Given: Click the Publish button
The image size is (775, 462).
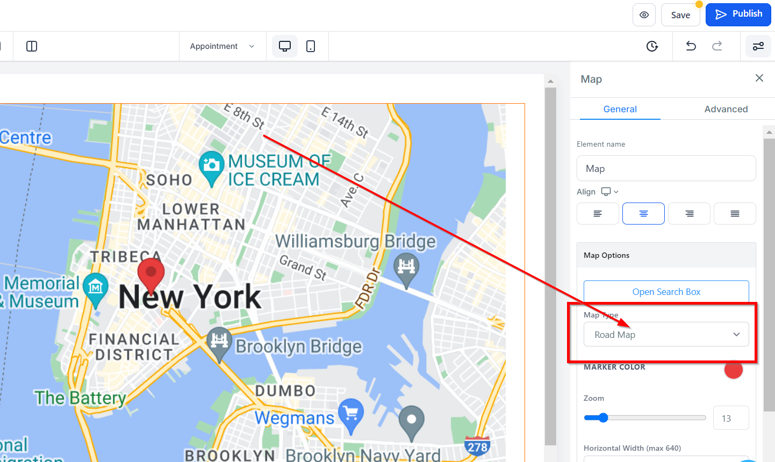Looking at the screenshot, I should (x=738, y=15).
